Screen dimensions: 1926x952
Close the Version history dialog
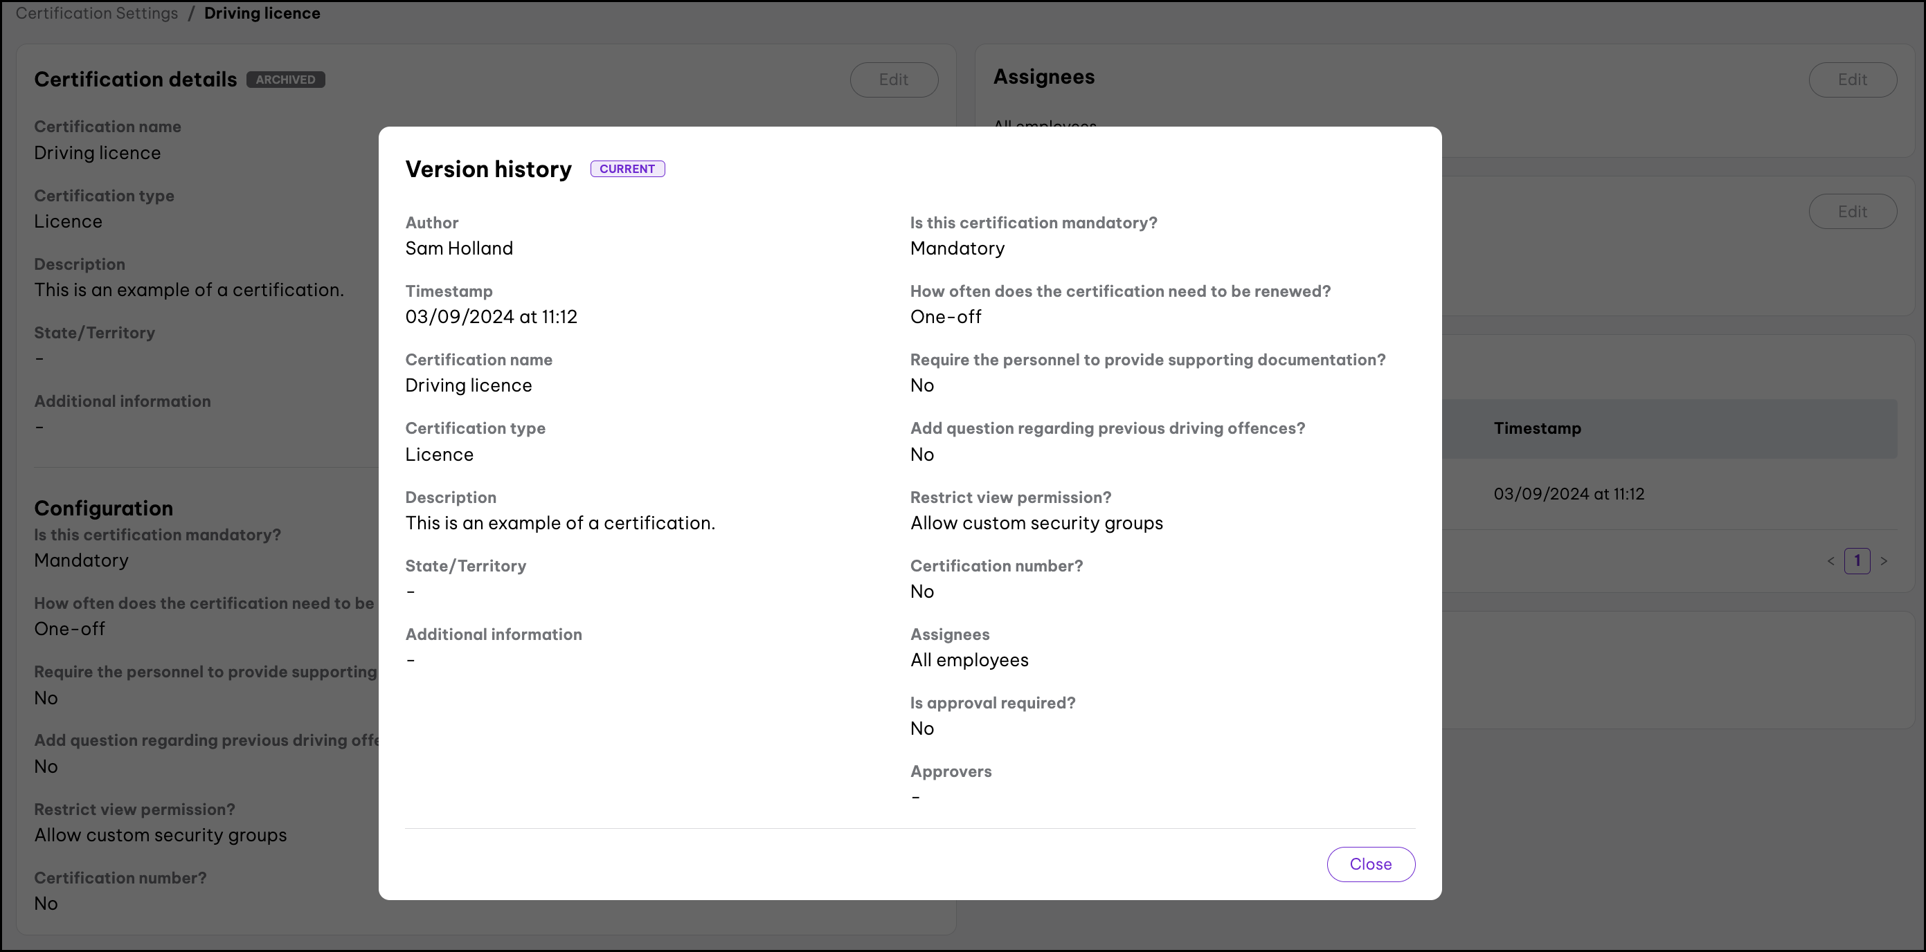click(1370, 864)
